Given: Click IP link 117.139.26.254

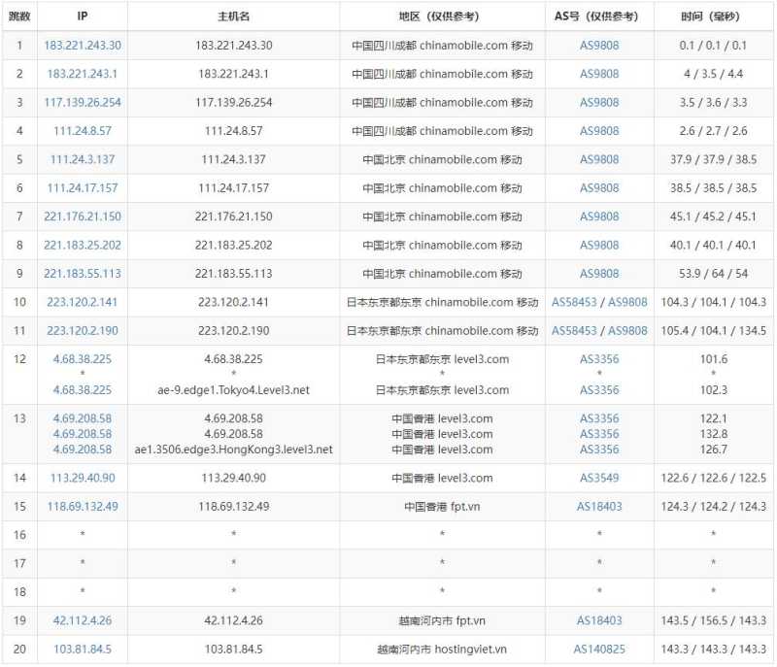Looking at the screenshot, I should pyautogui.click(x=83, y=103).
